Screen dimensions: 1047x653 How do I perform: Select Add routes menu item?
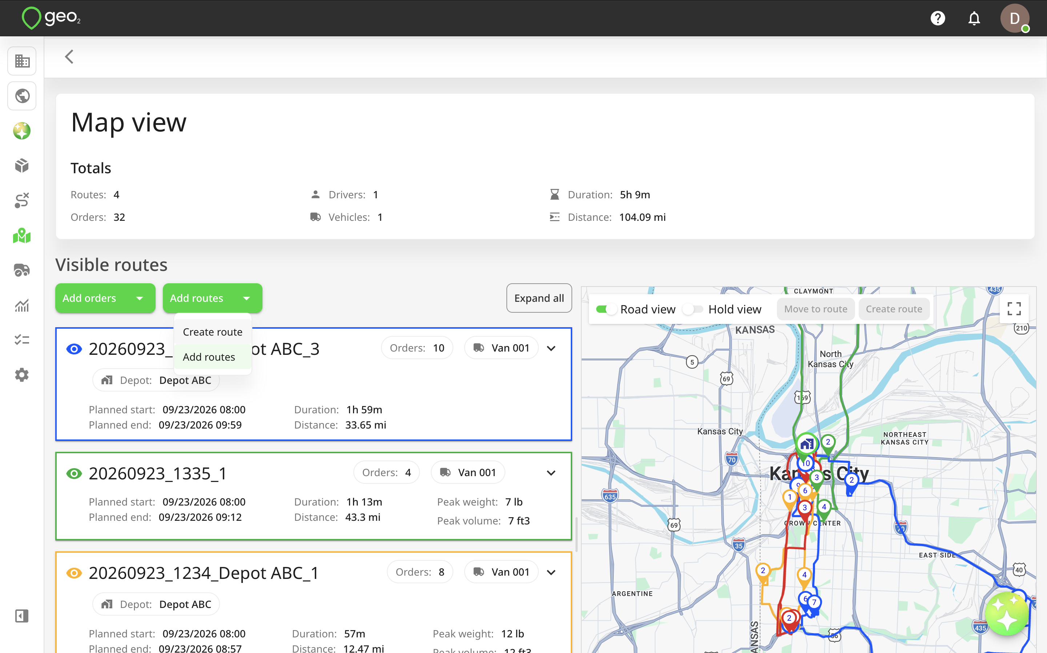213,357
